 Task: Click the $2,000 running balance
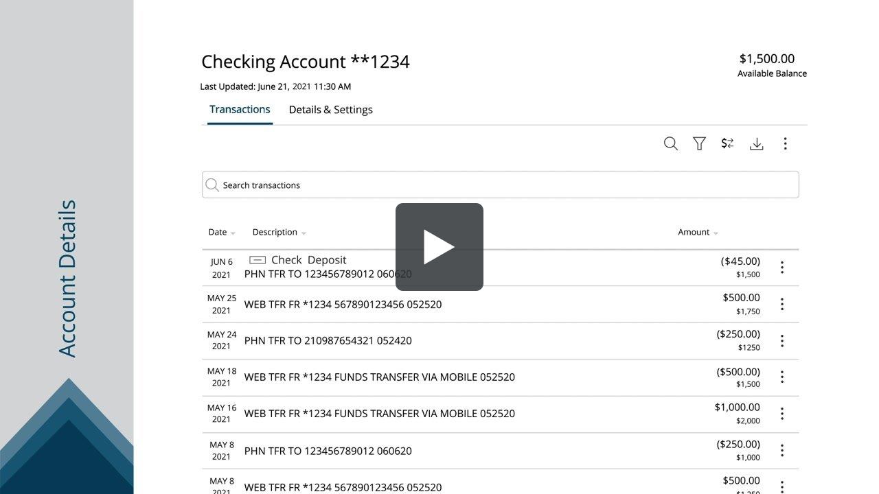[748, 421]
